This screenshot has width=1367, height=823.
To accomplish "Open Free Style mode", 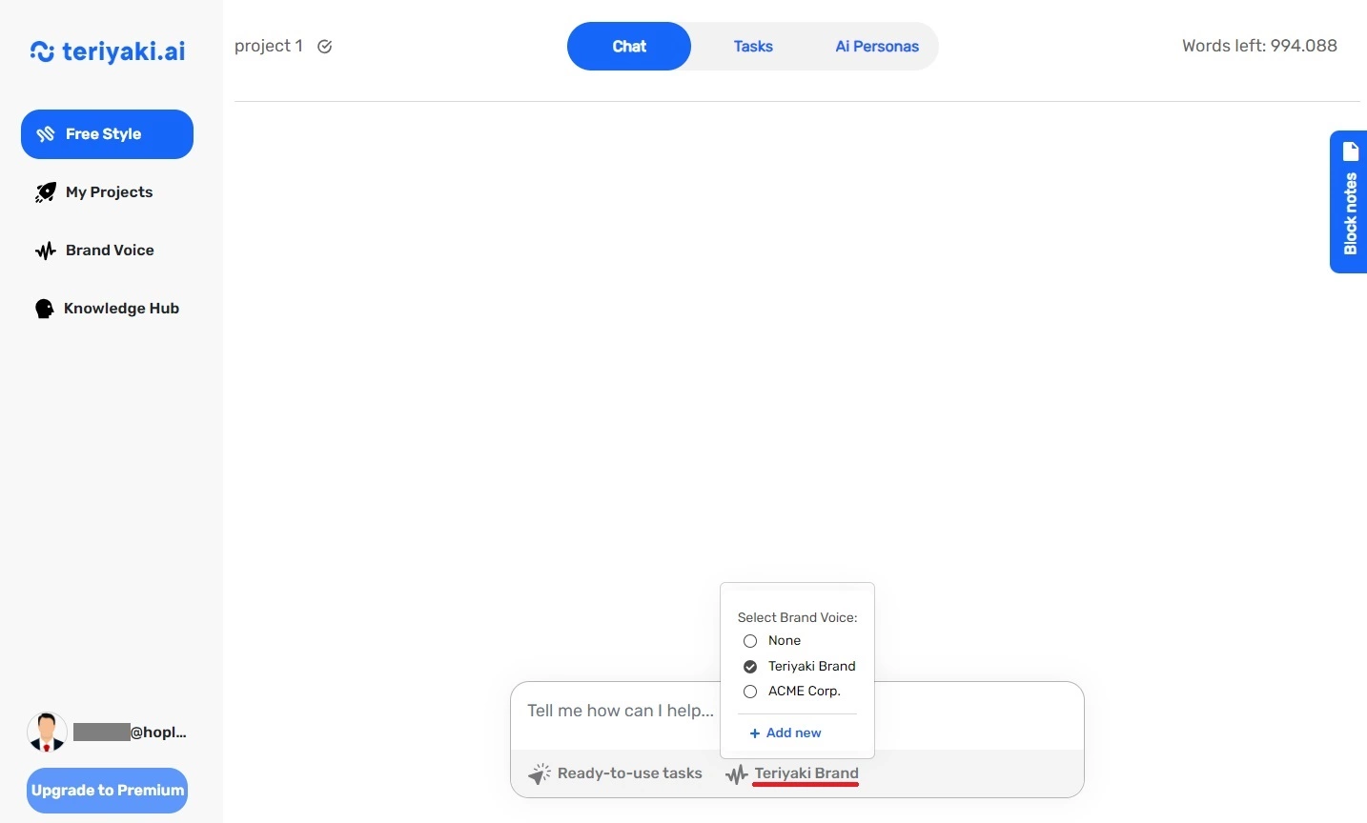I will [x=107, y=134].
